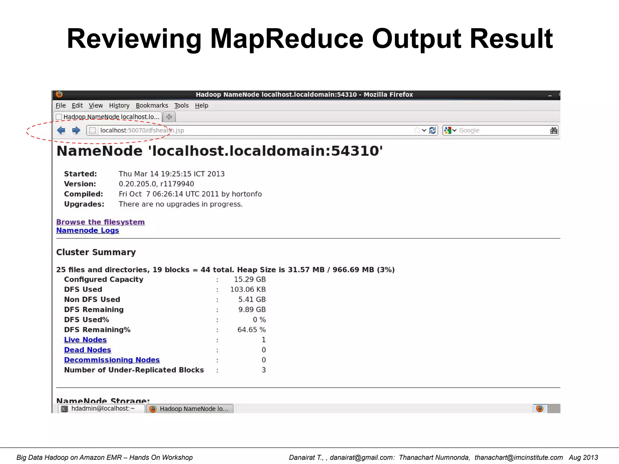Open the Namenode Logs link
Viewport: 619px width, 464px height.
88,230
